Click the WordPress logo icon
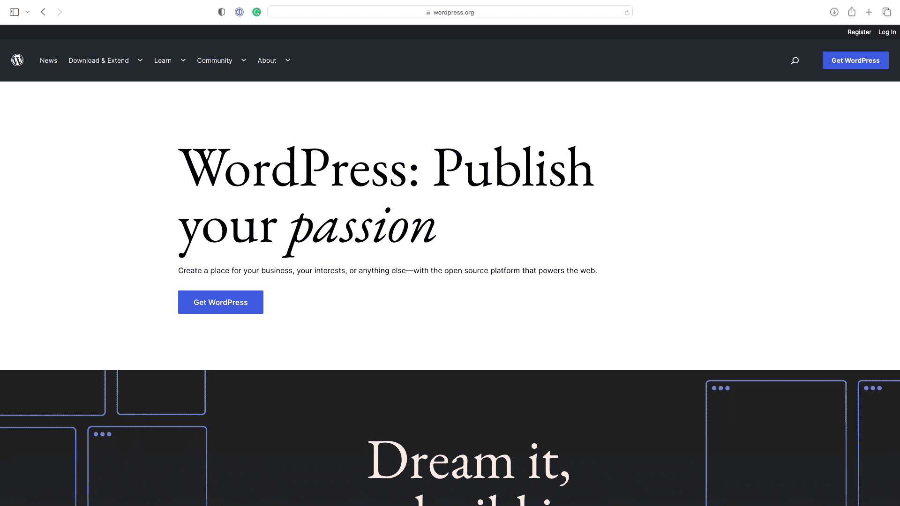 click(17, 60)
